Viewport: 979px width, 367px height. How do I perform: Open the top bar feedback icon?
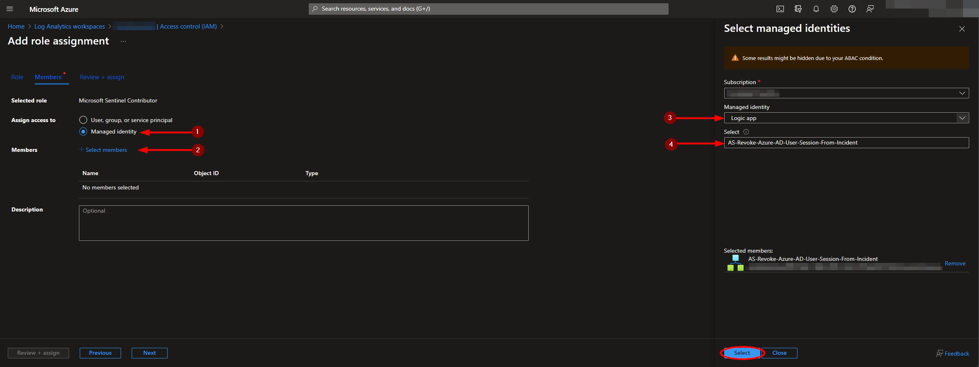coord(870,9)
